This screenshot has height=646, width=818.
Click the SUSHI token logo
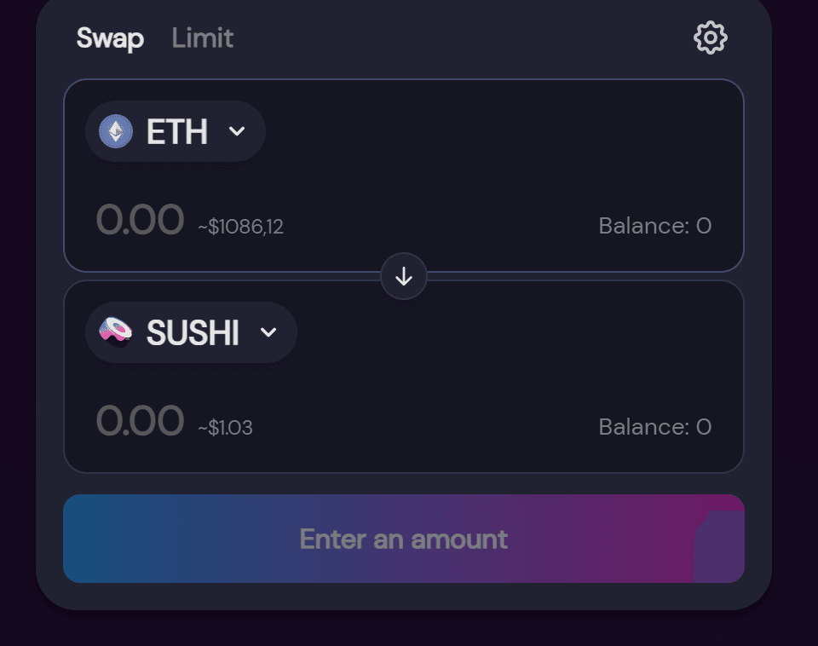[x=116, y=332]
